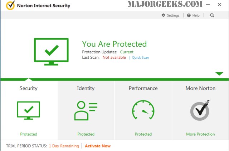Click the '1 Day Remaining' trial status
The image size is (229, 151).
(64, 146)
